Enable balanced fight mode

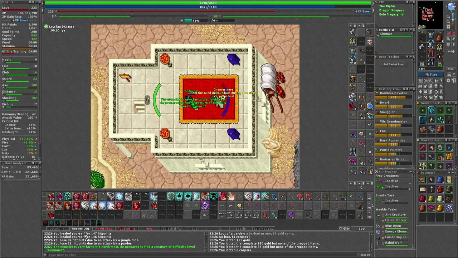[x=448, y=39]
